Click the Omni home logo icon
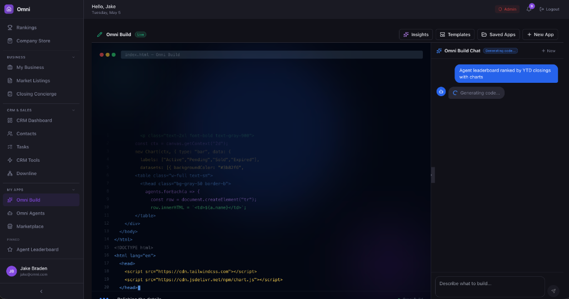 (9, 9)
